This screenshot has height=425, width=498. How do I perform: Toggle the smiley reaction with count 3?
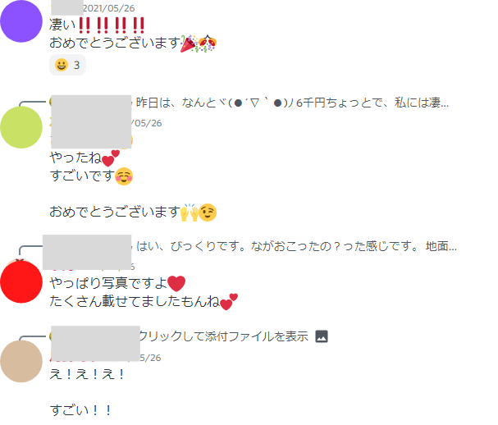(67, 65)
